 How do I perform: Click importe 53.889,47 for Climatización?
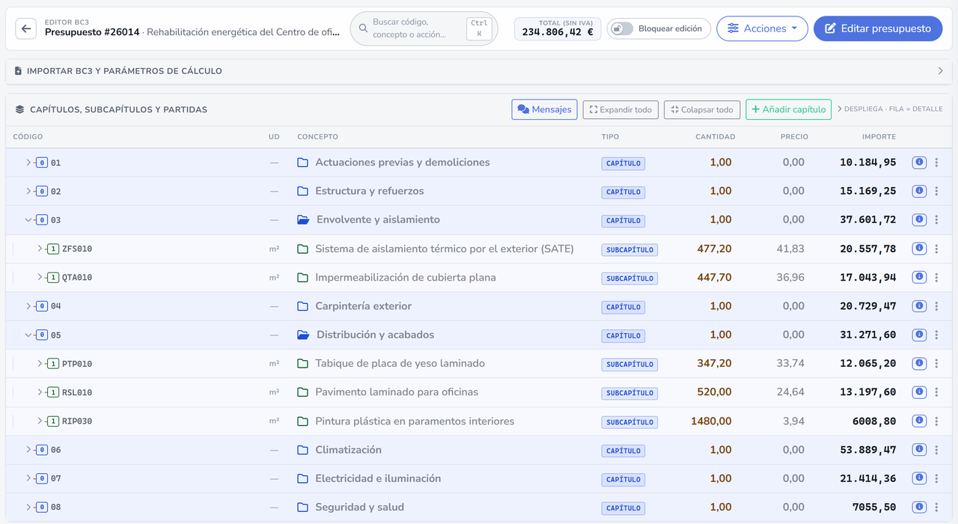(867, 450)
